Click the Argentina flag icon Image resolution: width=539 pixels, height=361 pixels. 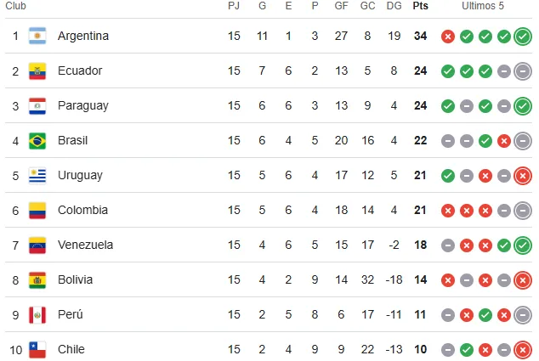37,36
